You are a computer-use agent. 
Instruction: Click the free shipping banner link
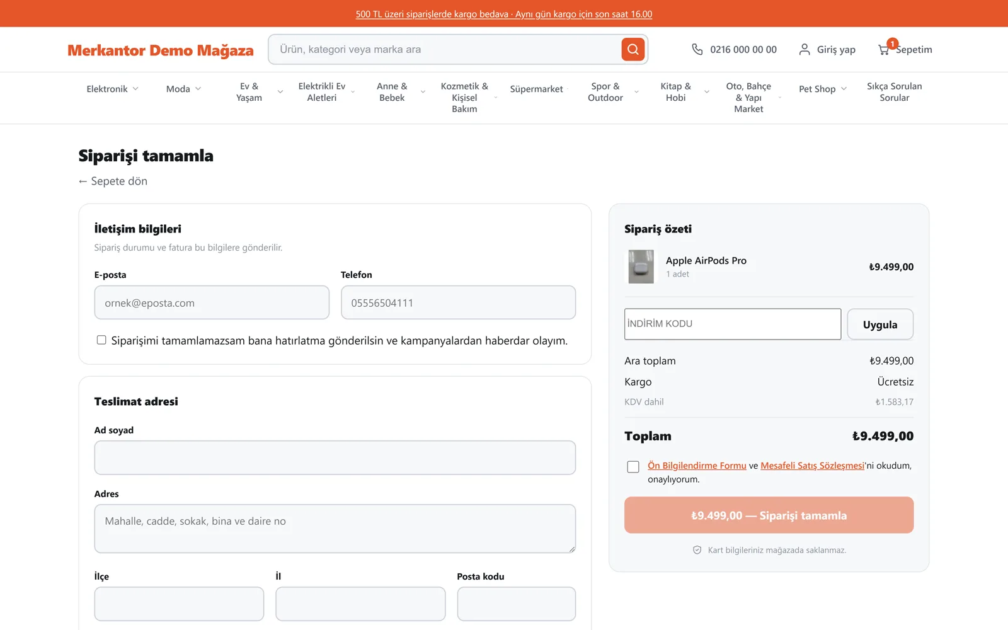[x=504, y=14]
